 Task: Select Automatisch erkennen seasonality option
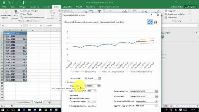(x=71, y=98)
